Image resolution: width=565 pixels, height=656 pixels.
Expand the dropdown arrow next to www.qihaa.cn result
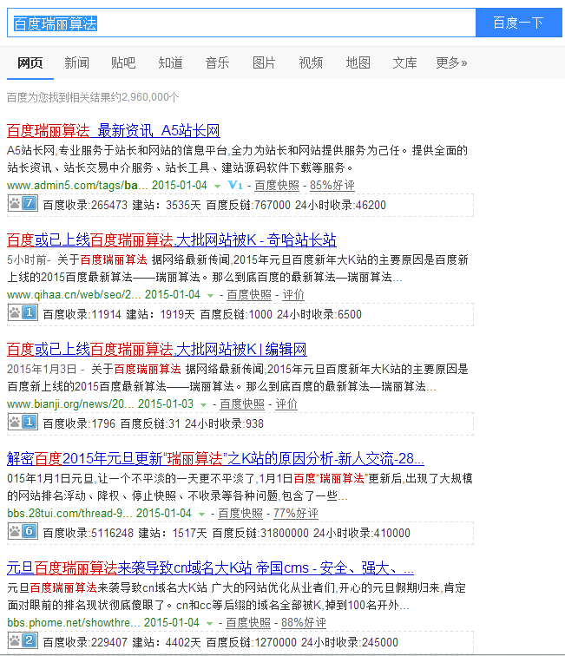(211, 295)
